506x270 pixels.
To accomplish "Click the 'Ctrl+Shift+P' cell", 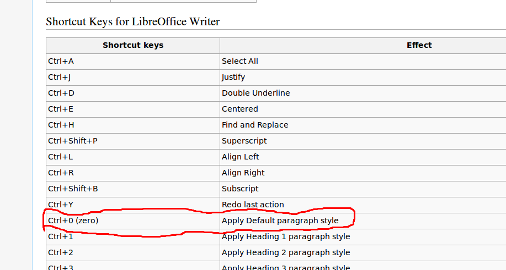I will tap(133, 141).
